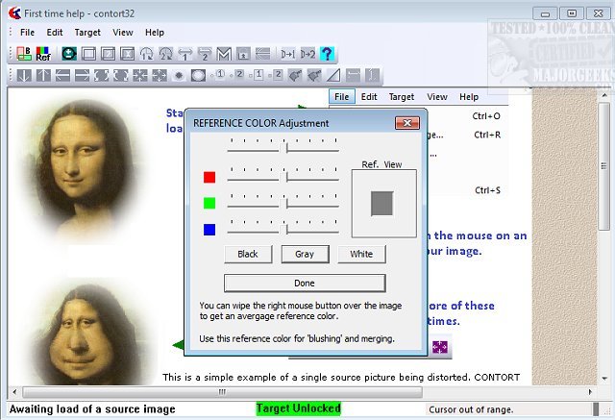Set reference color to White
Viewport: 615px width, 420px height.
[x=361, y=254]
